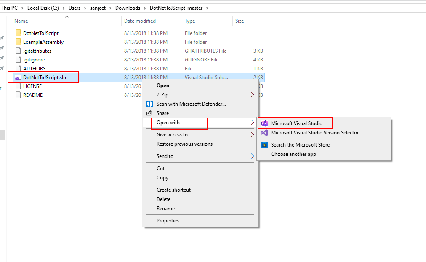
Task: Click the DotNetToJScript.sln solution file icon
Action: tap(18, 78)
